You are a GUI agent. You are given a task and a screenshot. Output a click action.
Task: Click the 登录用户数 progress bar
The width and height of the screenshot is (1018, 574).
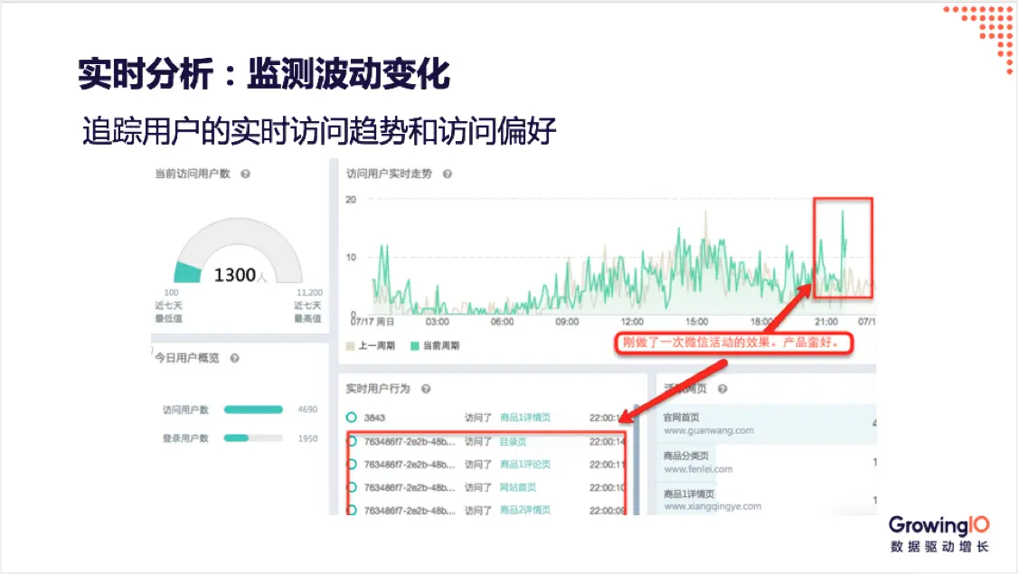(253, 438)
